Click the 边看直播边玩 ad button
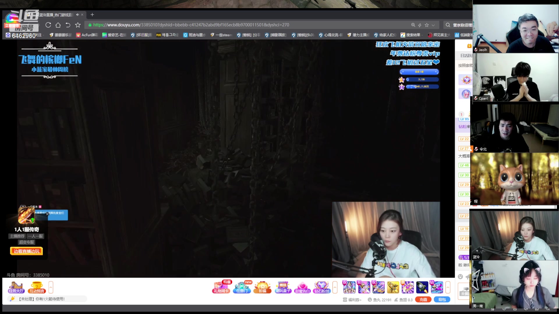Screen dimensions: 559x314 coord(26,251)
